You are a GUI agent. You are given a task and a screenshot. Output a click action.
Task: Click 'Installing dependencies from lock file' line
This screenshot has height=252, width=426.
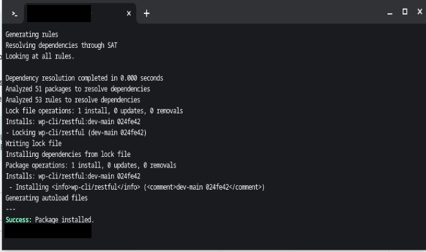click(68, 154)
